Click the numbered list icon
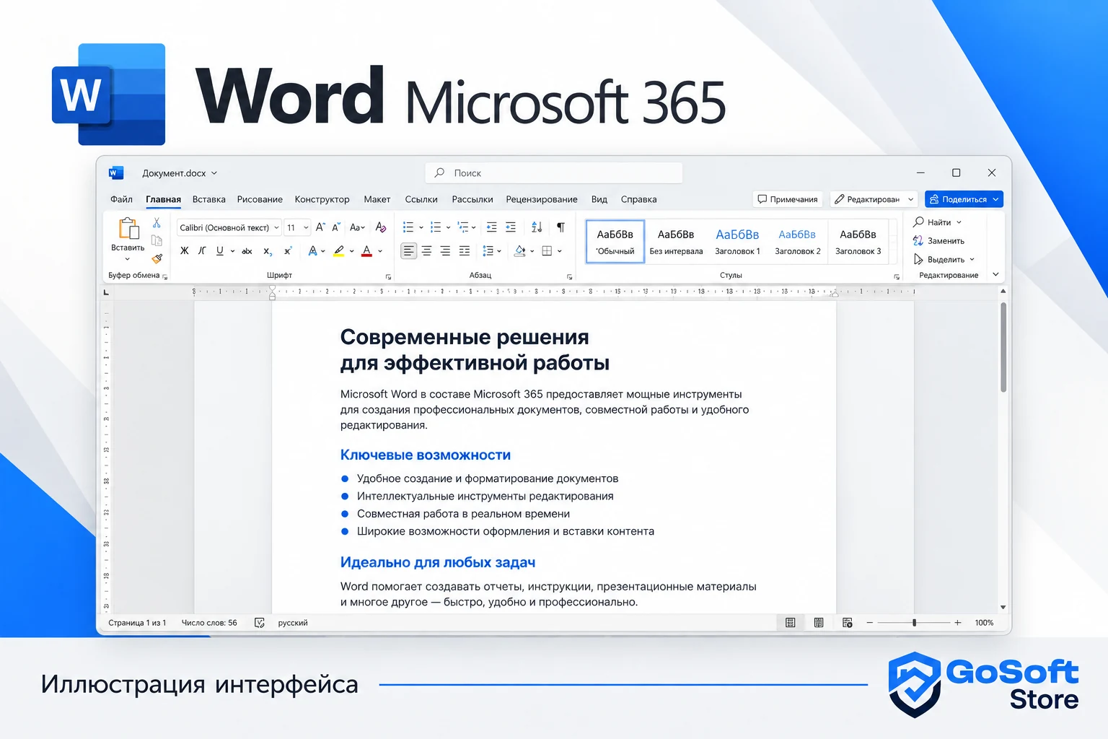The width and height of the screenshot is (1108, 739). (436, 227)
